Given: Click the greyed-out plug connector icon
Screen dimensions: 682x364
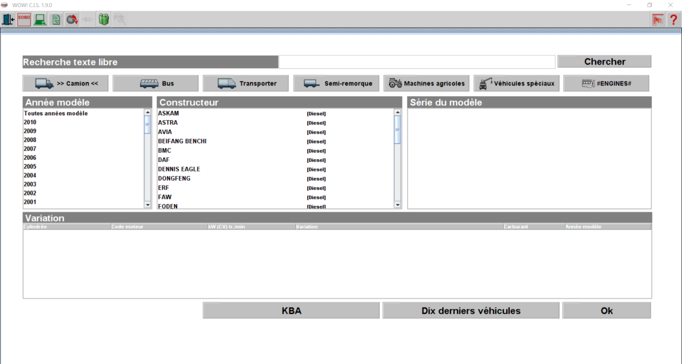Looking at the screenshot, I should click(88, 20).
